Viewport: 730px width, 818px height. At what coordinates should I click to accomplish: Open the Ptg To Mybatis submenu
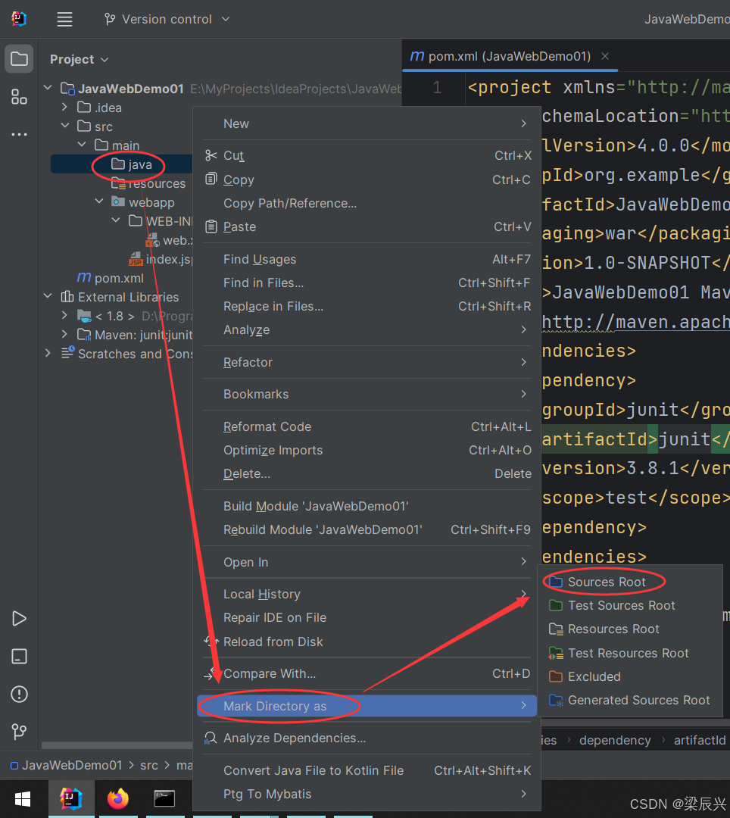[367, 794]
